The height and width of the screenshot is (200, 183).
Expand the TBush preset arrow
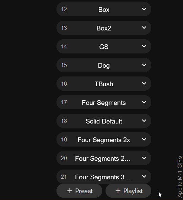click(x=144, y=84)
